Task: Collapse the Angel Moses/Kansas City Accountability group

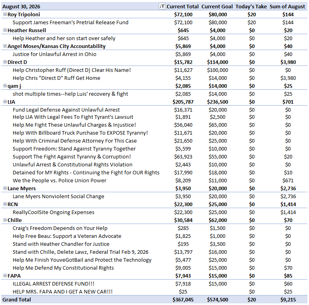Action: (5, 46)
